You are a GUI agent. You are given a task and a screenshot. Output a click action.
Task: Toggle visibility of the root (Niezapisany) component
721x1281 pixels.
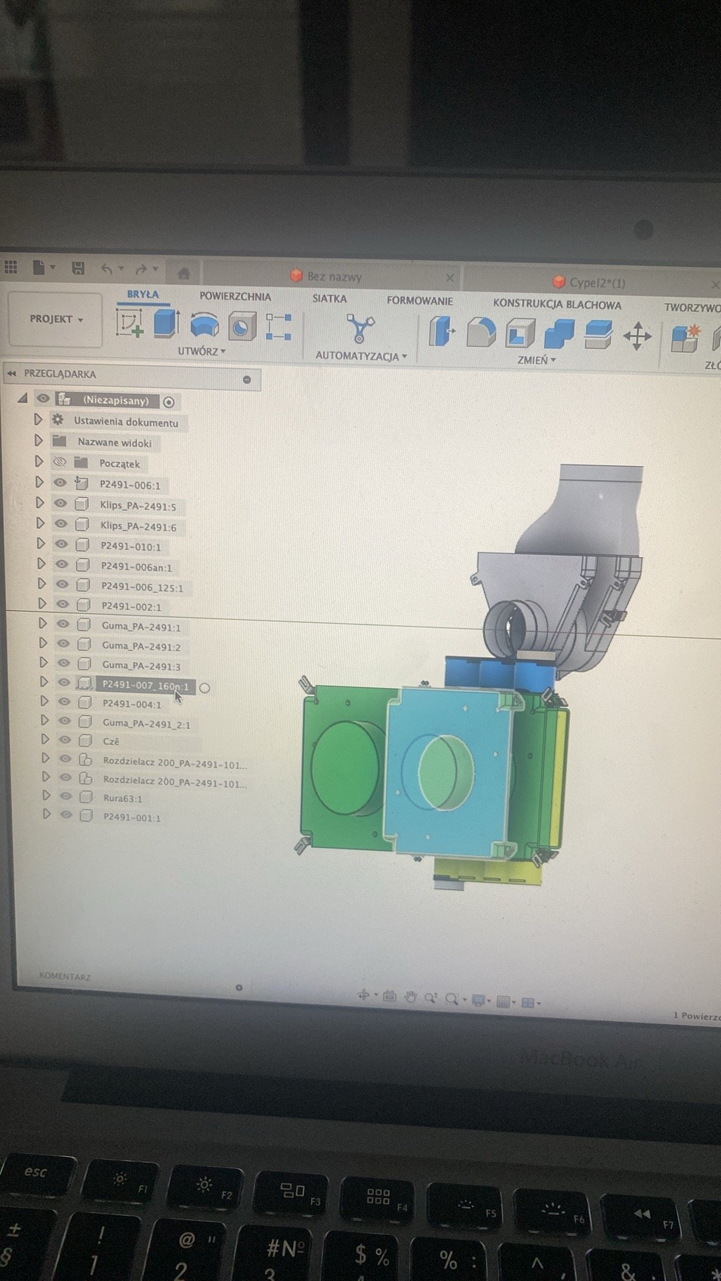pos(43,398)
